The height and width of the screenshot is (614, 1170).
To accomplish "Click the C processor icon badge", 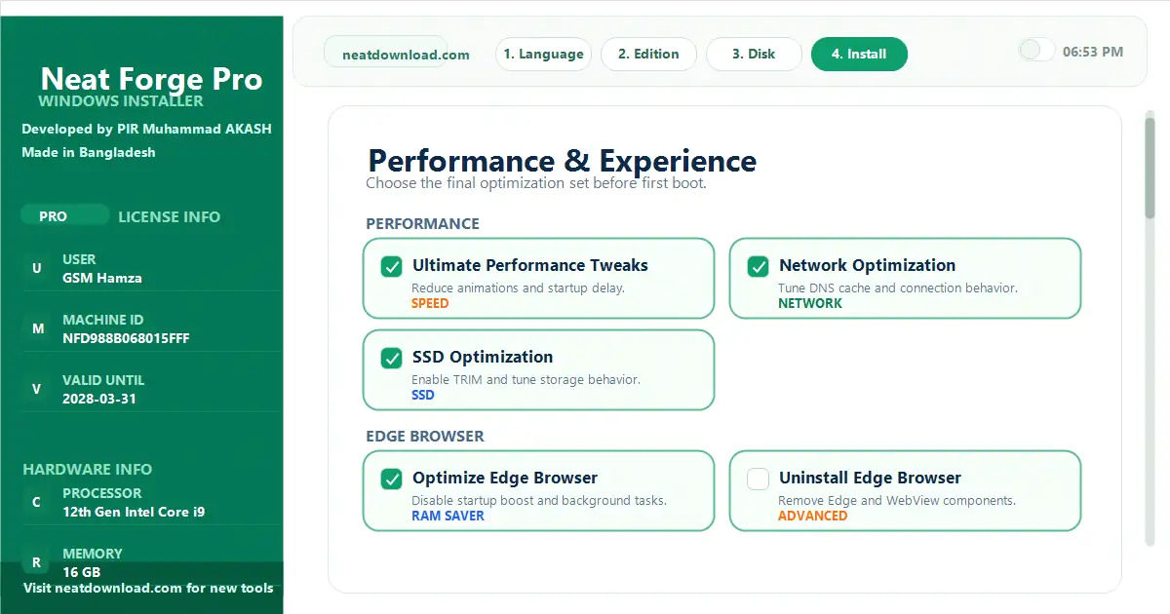I will (x=37, y=502).
